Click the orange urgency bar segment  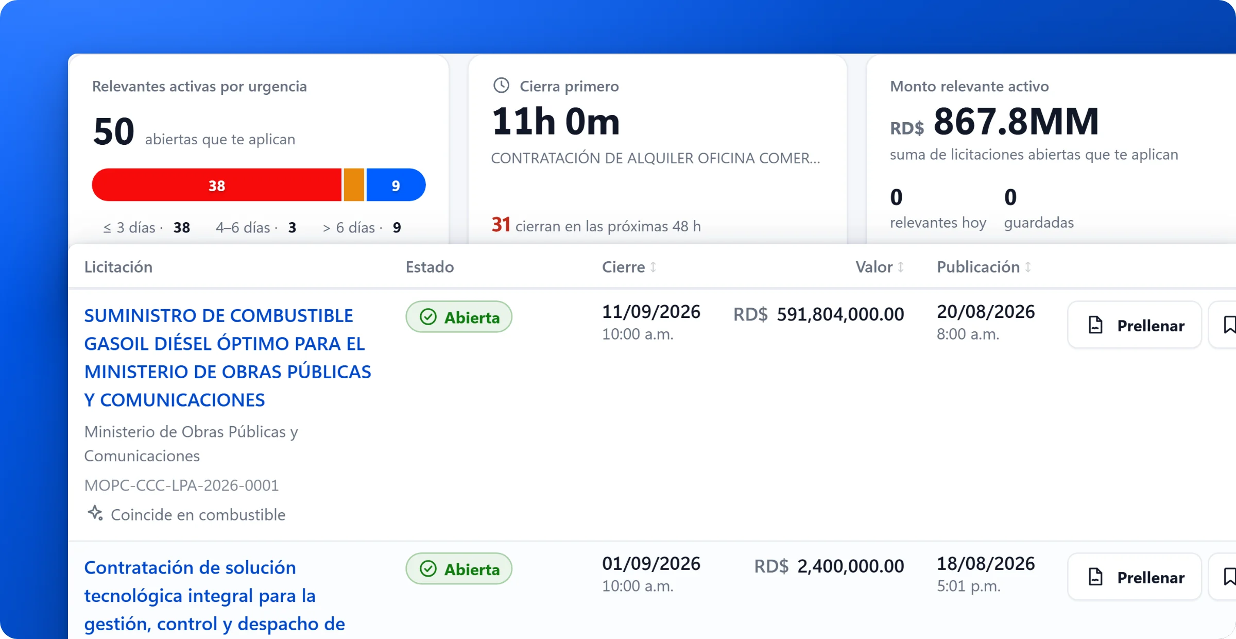(354, 185)
